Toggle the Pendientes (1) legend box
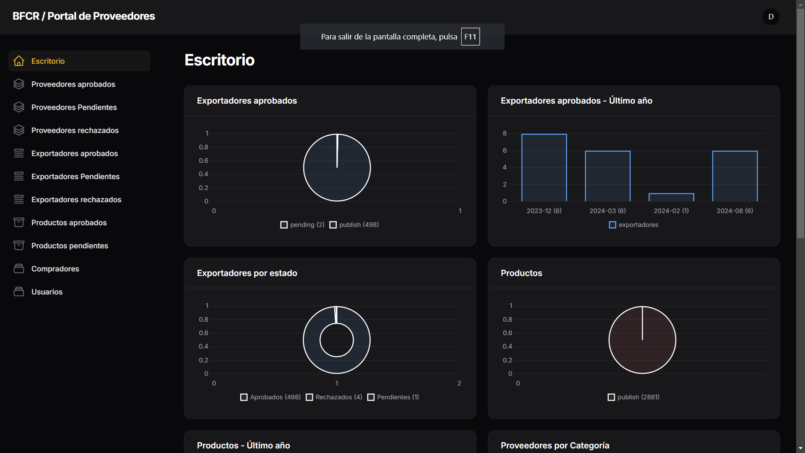This screenshot has width=805, height=453. (x=371, y=397)
